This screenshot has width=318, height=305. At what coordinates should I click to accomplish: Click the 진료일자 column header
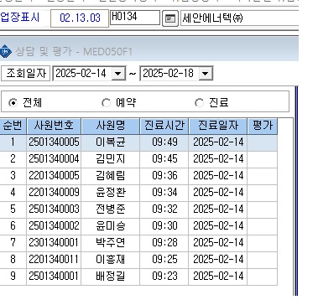click(x=218, y=126)
